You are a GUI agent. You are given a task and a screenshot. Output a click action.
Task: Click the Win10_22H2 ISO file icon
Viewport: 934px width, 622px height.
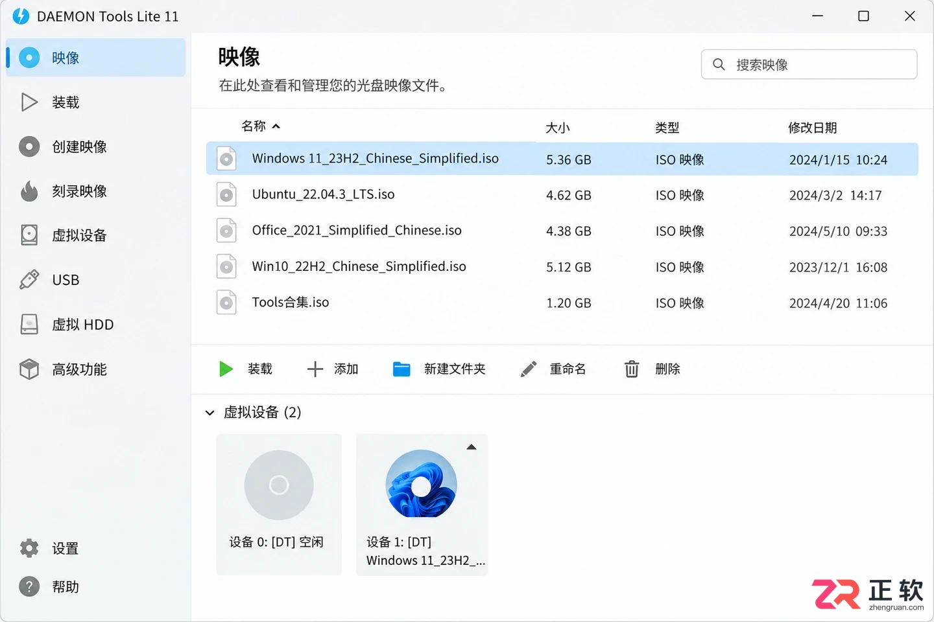pos(226,266)
